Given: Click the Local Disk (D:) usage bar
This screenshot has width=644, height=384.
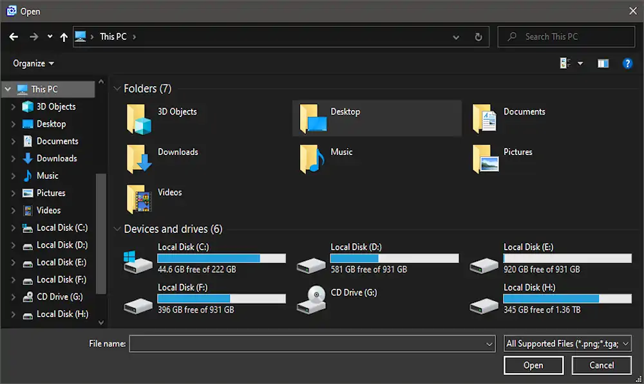Looking at the screenshot, I should click(394, 258).
